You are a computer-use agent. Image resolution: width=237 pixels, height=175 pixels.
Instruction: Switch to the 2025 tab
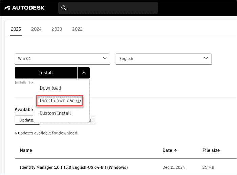[x=16, y=29]
